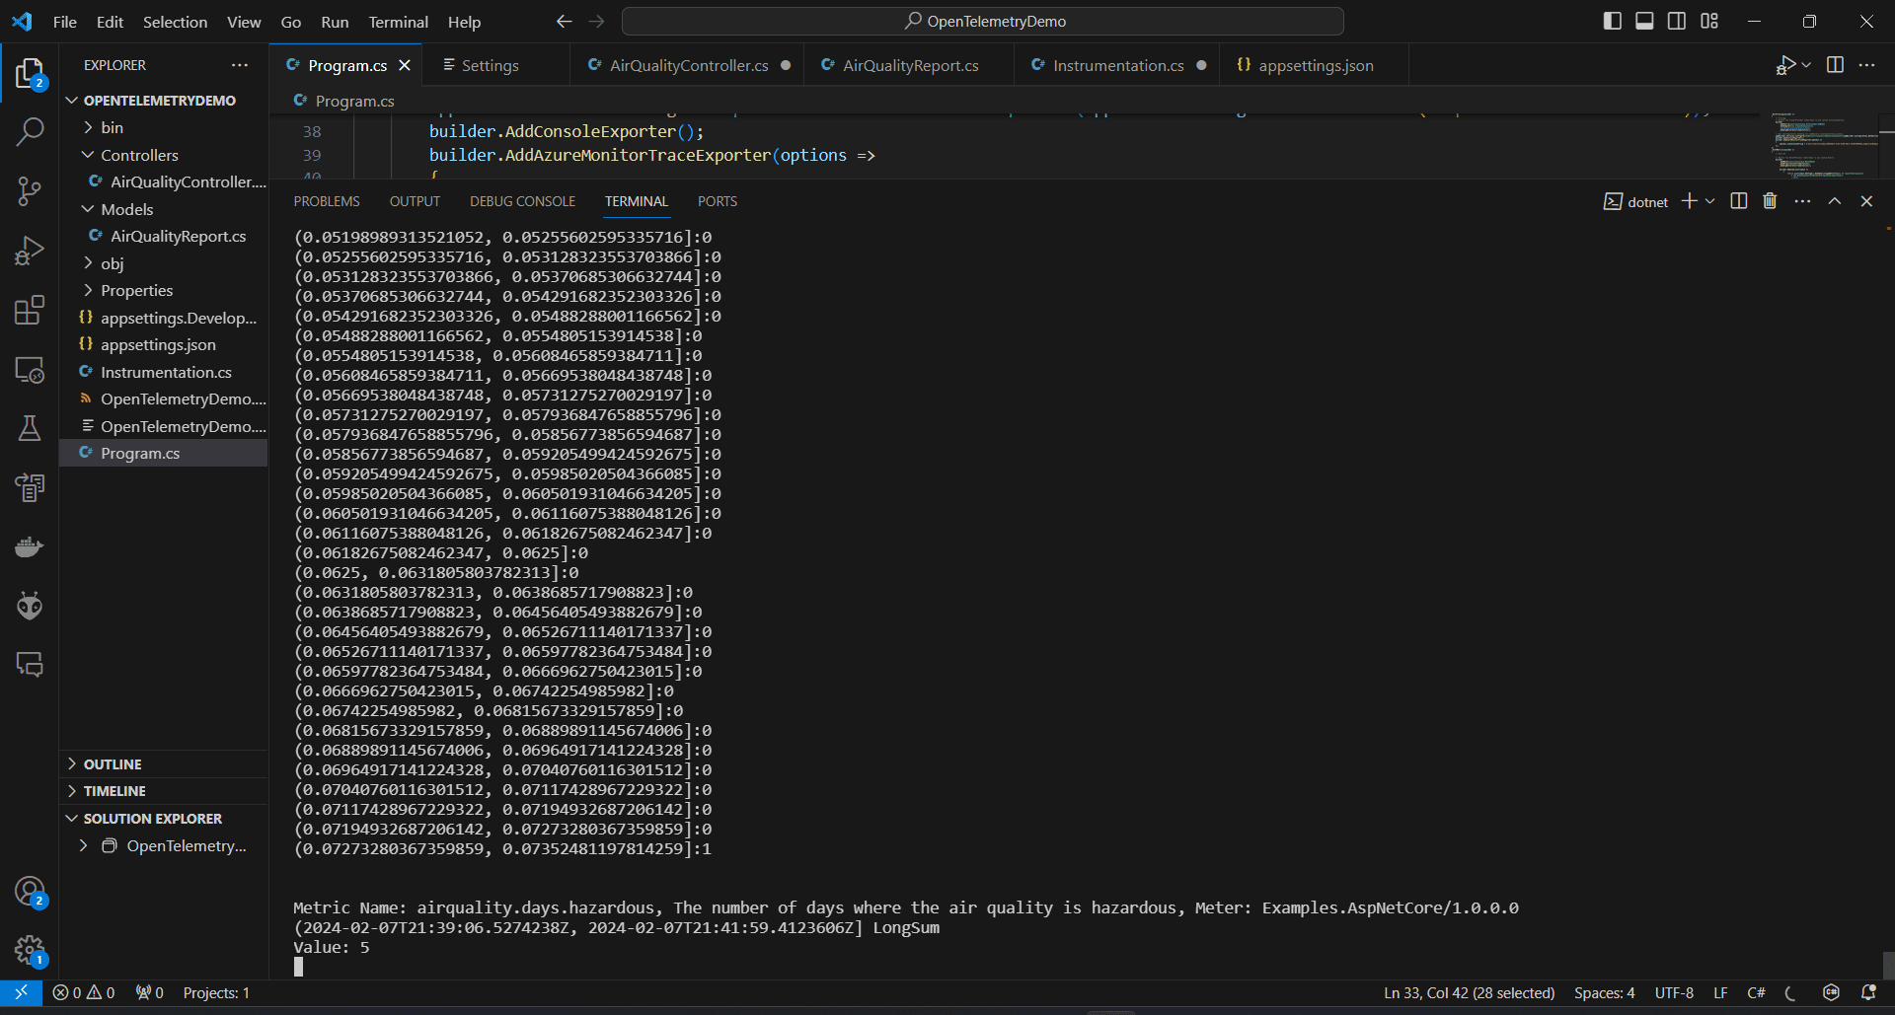Switch to the appsettings.json tab

(x=1316, y=65)
